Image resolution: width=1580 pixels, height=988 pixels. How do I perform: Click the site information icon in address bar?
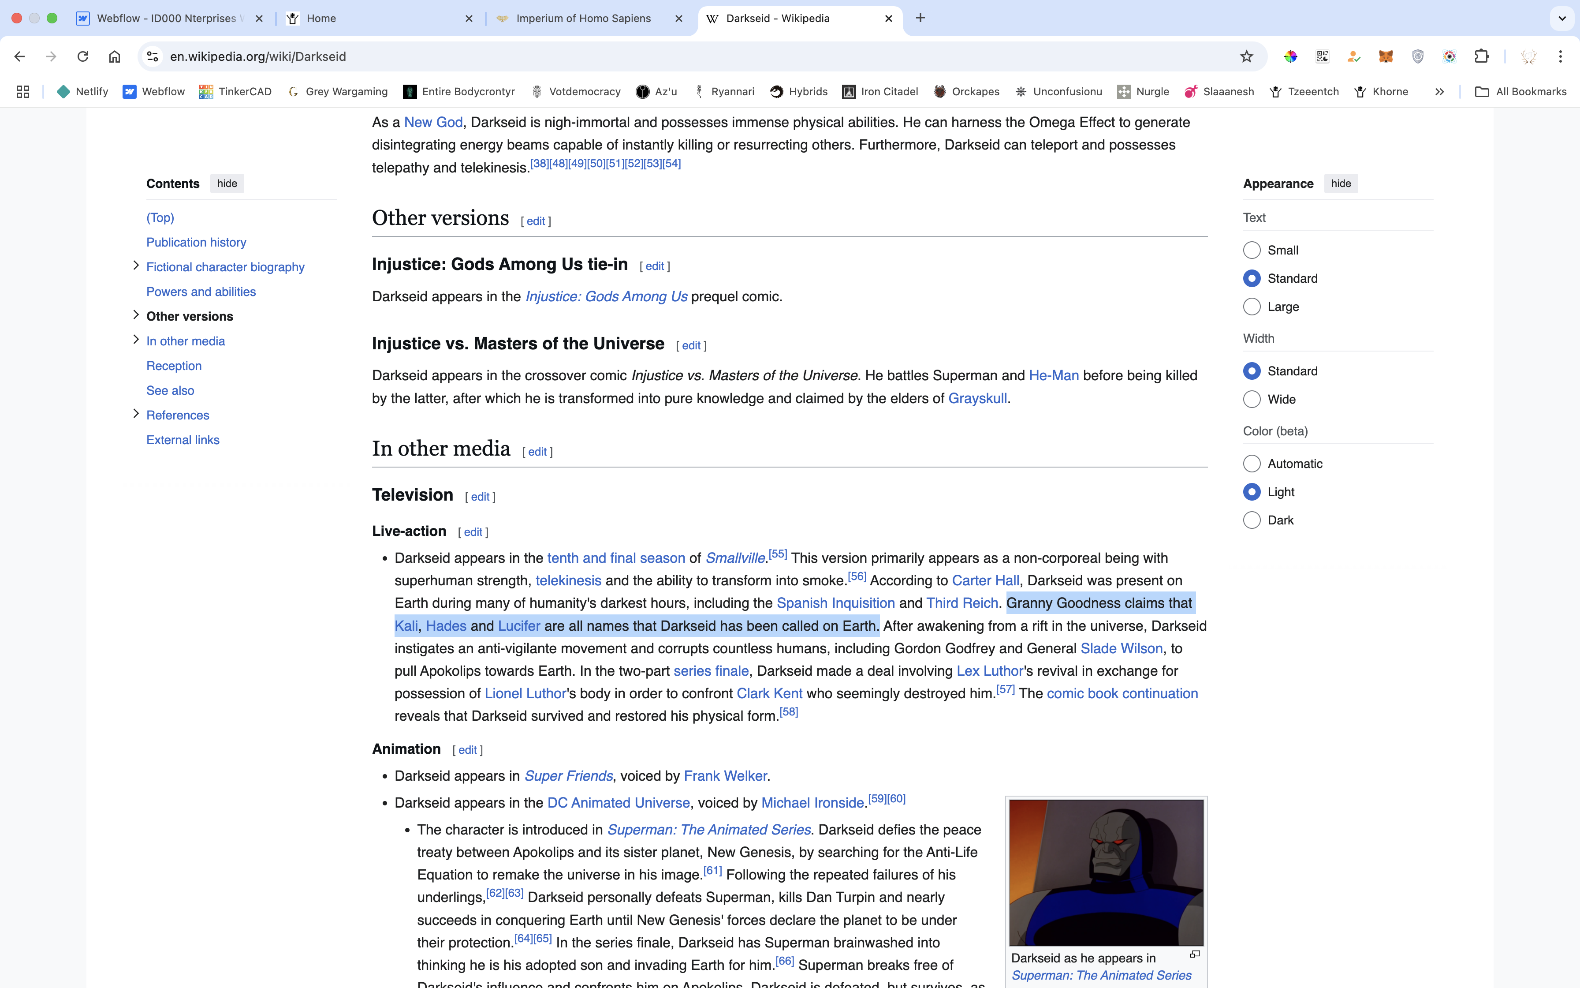[x=152, y=56]
